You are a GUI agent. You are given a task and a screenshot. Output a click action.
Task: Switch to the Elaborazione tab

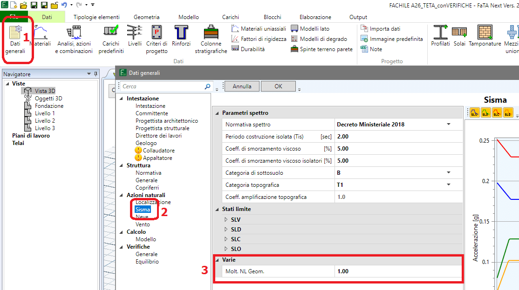click(315, 17)
